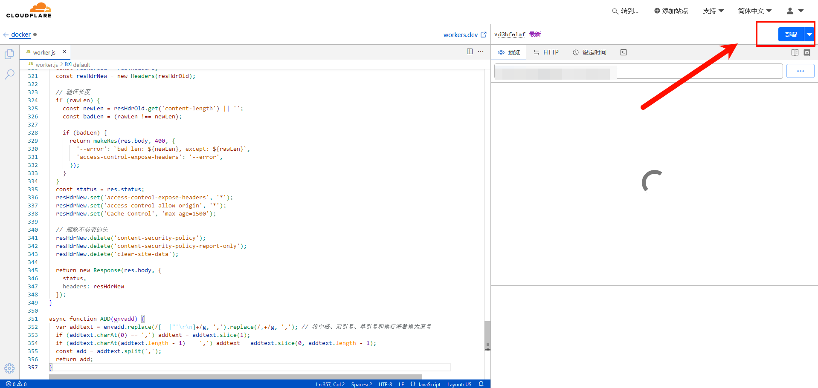The height and width of the screenshot is (388, 818).
Task: Click line number 351
Action: [33, 319]
